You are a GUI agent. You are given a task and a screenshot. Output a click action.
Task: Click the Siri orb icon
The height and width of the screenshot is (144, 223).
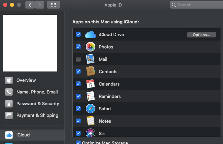91,133
